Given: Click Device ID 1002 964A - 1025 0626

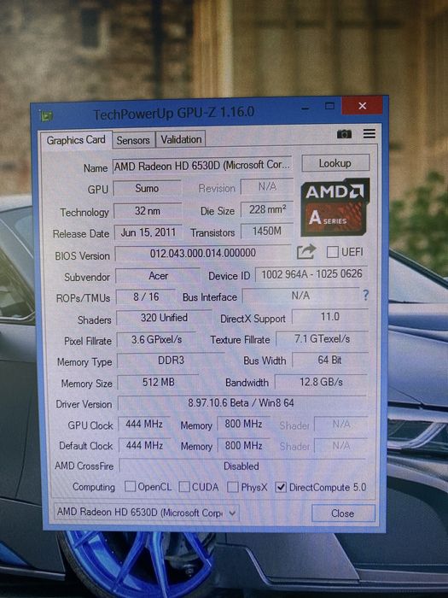Looking at the screenshot, I should tap(311, 274).
